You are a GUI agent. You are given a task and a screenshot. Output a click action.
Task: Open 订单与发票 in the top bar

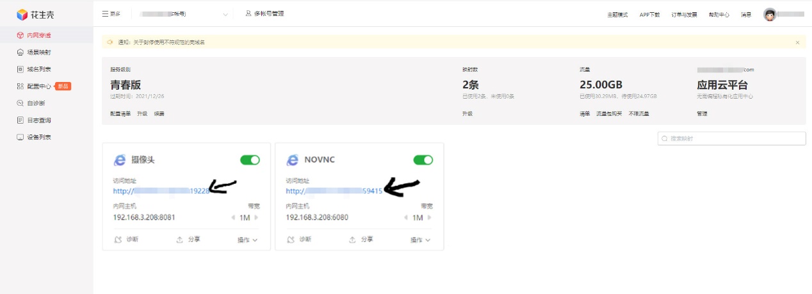pos(684,14)
